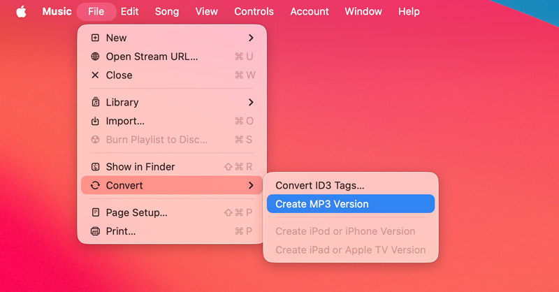The height and width of the screenshot is (292, 559).
Task: Click the Page Setup document icon
Action: tap(95, 212)
